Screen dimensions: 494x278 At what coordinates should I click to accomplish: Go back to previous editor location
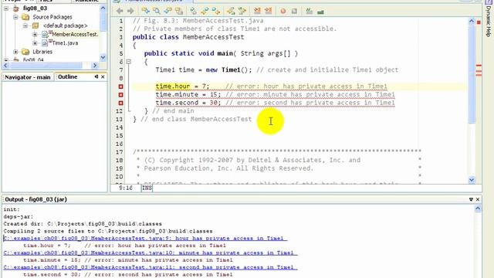click(120, 11)
